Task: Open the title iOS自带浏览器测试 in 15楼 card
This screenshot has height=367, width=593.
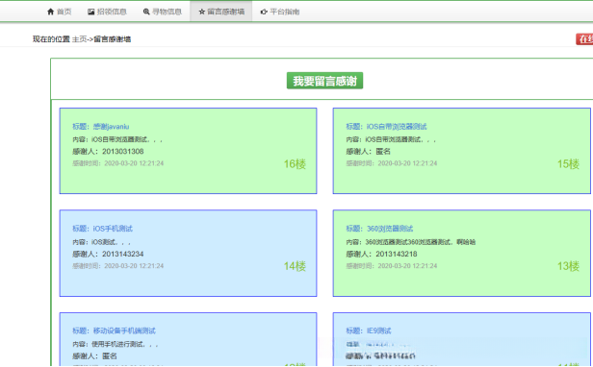Action: click(397, 127)
